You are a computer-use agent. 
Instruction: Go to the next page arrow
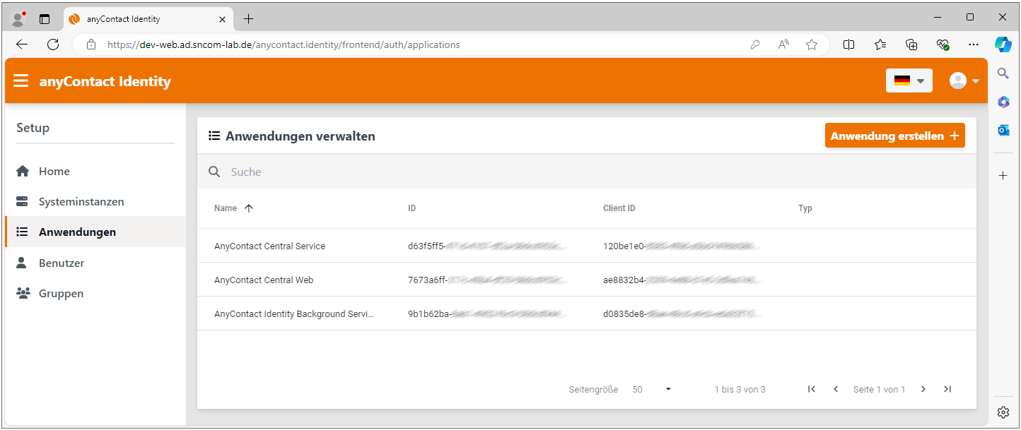click(x=923, y=389)
